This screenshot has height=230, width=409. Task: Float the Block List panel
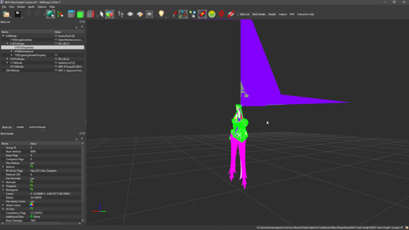coord(81,22)
